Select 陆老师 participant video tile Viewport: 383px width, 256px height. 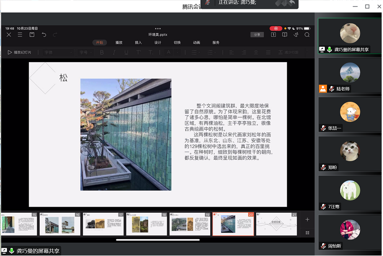pos(350,75)
